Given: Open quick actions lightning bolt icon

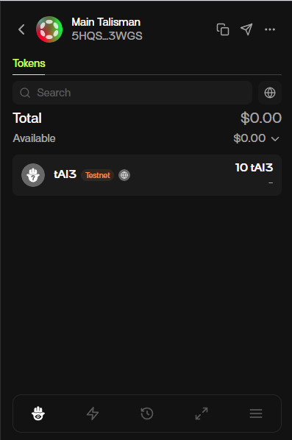Looking at the screenshot, I should (x=93, y=414).
